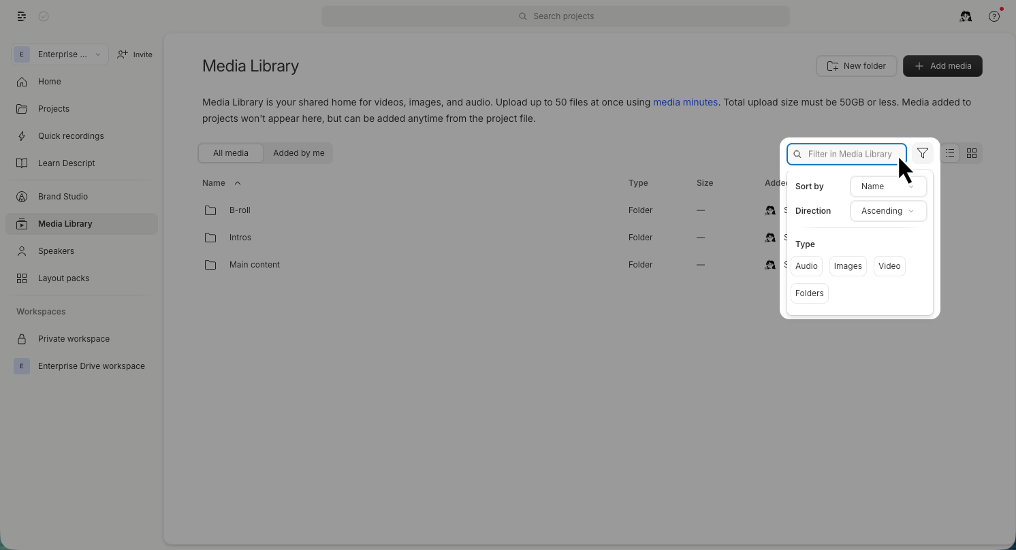The width and height of the screenshot is (1016, 550).
Task: Open the B-roll folder
Action: 240,210
